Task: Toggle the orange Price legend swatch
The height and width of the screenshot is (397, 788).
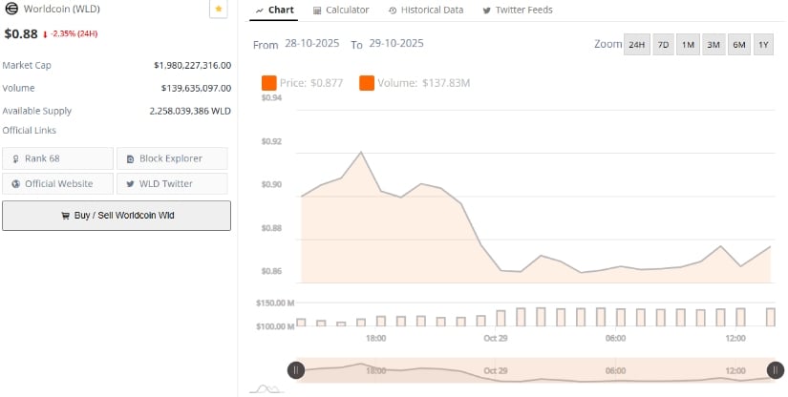Action: pos(268,84)
